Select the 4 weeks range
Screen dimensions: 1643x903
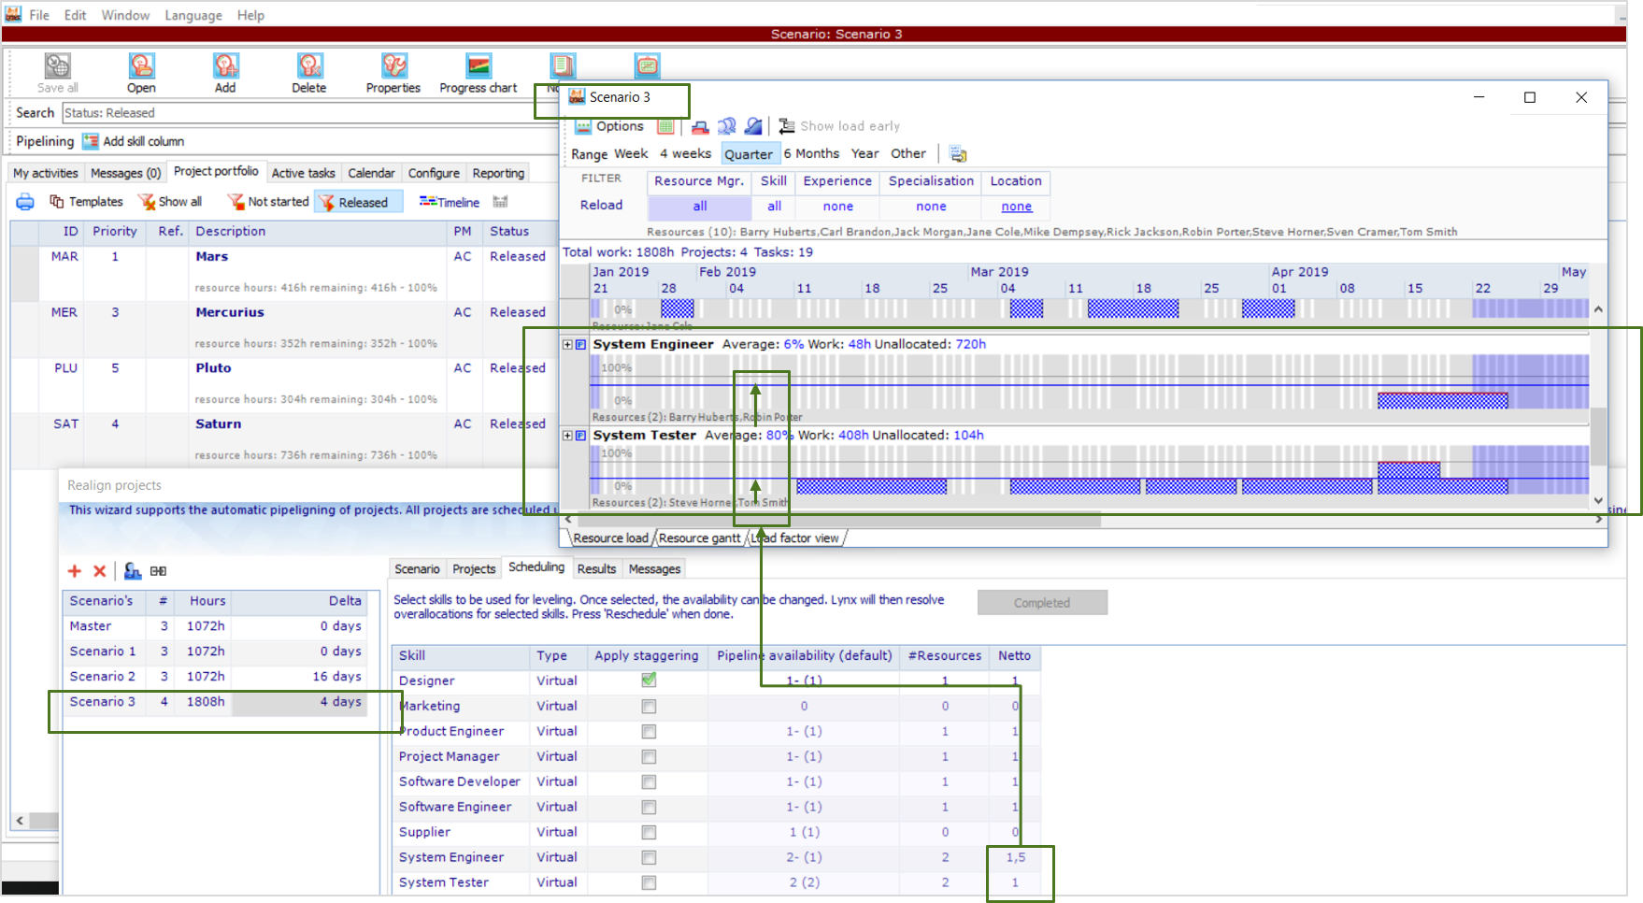[x=685, y=153]
